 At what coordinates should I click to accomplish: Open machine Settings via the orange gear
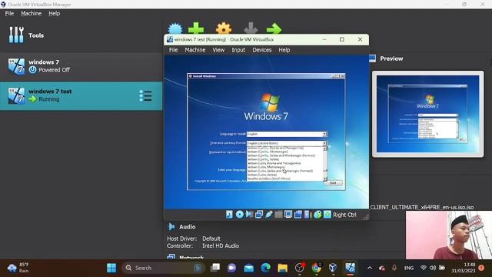[x=224, y=28]
